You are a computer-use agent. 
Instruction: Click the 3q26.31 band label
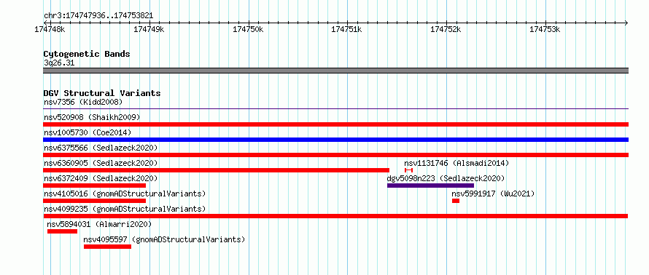59,63
